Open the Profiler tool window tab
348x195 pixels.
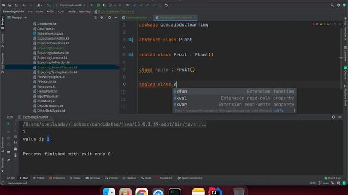[111, 178]
